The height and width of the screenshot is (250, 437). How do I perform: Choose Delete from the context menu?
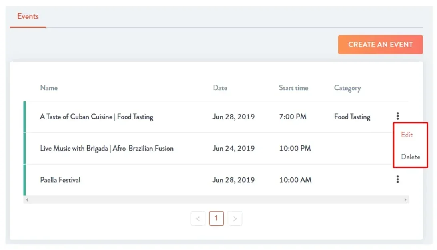coord(410,157)
